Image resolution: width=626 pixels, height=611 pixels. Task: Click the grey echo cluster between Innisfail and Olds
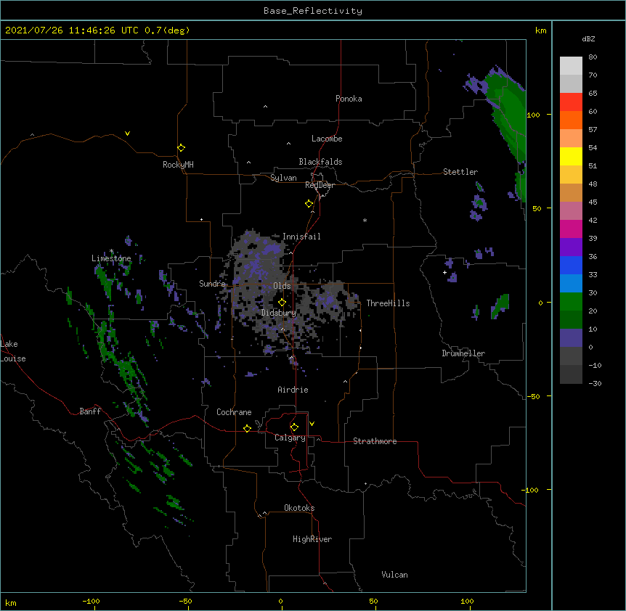pos(259,263)
